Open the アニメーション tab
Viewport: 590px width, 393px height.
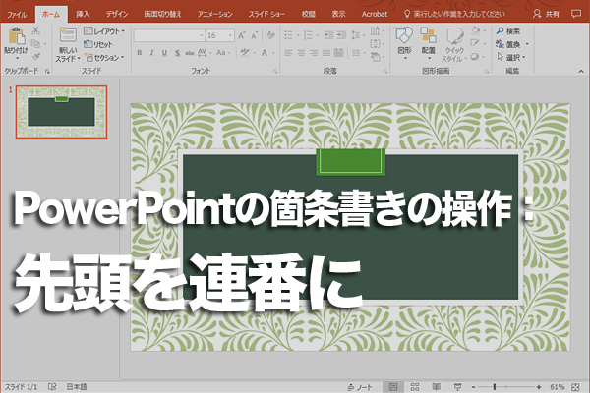pos(214,15)
